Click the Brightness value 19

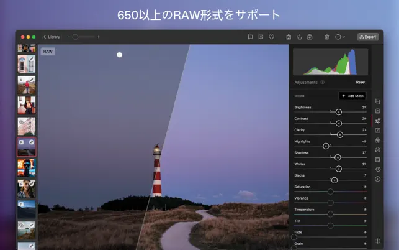pos(364,108)
